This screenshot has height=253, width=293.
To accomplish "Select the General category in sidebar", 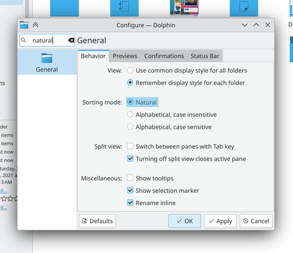I will 47,62.
